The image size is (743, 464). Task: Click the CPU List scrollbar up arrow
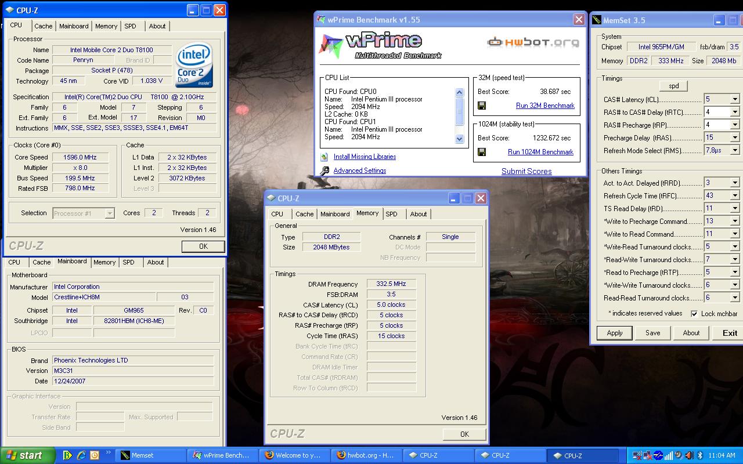tap(460, 92)
